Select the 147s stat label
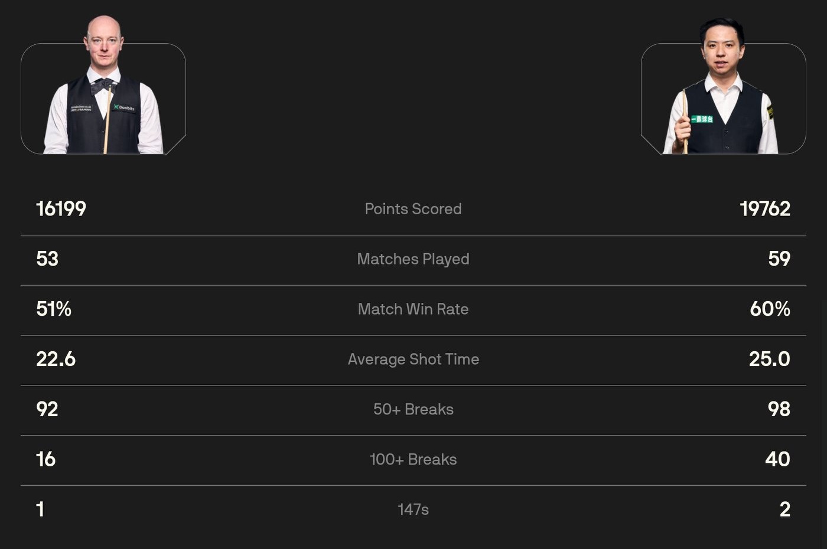Image resolution: width=827 pixels, height=549 pixels. 413,510
